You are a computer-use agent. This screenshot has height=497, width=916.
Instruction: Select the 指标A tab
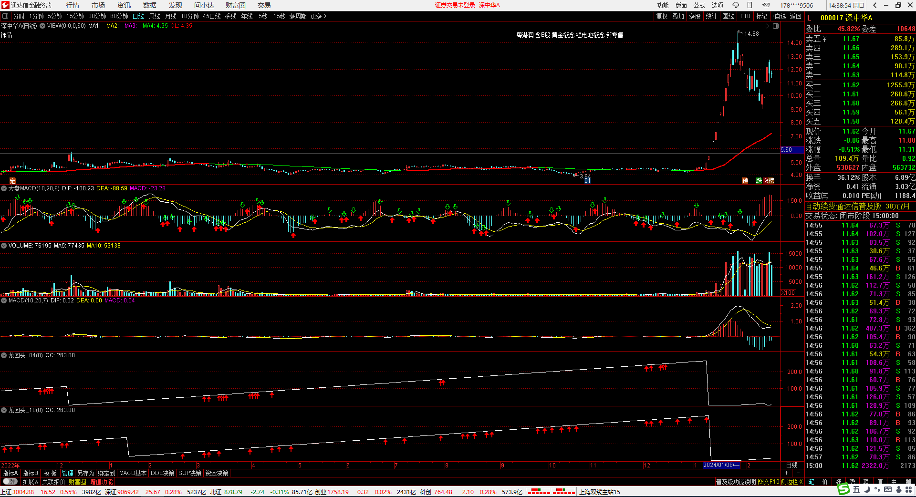pos(10,473)
